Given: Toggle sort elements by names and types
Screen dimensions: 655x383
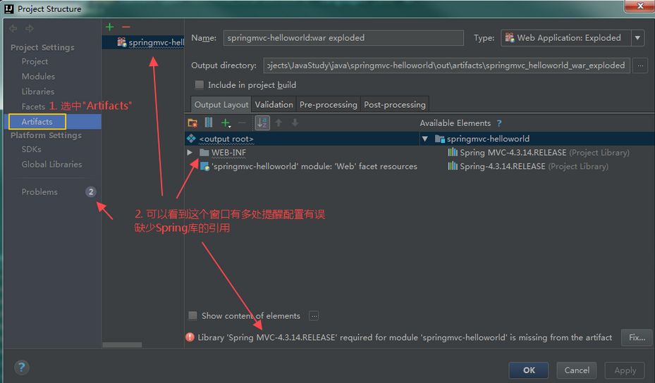Looking at the screenshot, I should tap(262, 123).
